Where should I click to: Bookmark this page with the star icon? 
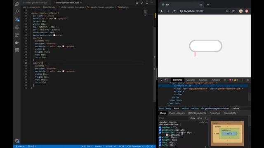233,11
